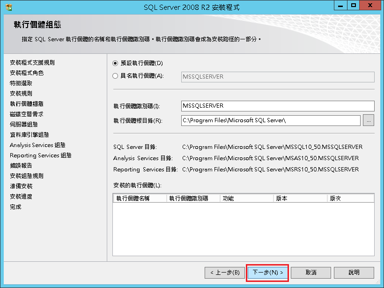The image size is (384, 288).
Task: Select Analysis Services 組態 step in sidebar
Action: [37, 145]
